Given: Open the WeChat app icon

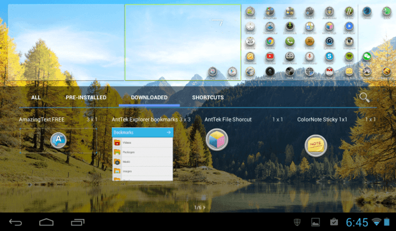Looking at the screenshot, I should (x=367, y=57).
